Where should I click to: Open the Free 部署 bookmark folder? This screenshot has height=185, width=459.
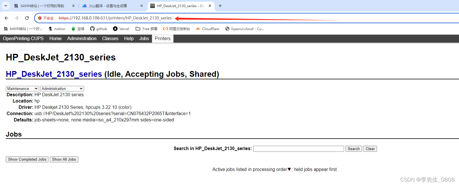[147, 29]
